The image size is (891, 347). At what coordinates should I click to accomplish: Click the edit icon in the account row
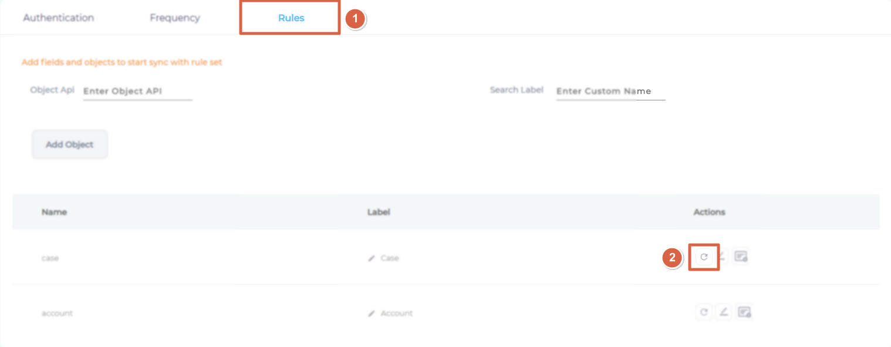pyautogui.click(x=724, y=312)
